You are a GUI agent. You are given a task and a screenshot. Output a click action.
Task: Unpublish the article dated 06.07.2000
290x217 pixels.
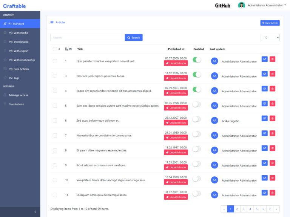click(x=176, y=63)
